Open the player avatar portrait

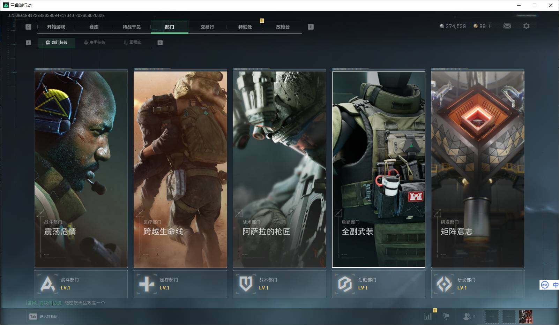526,317
